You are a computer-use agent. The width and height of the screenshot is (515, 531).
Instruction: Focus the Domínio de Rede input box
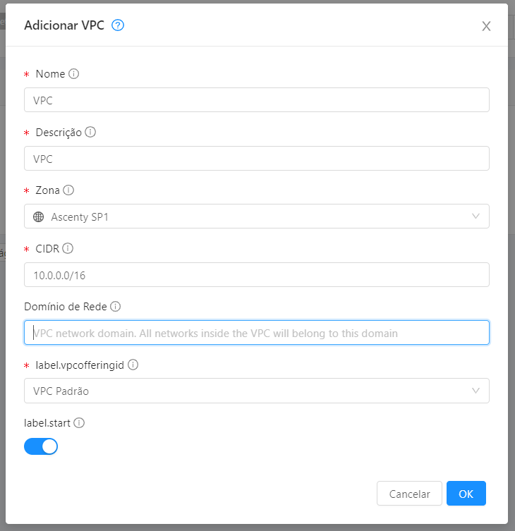[257, 333]
